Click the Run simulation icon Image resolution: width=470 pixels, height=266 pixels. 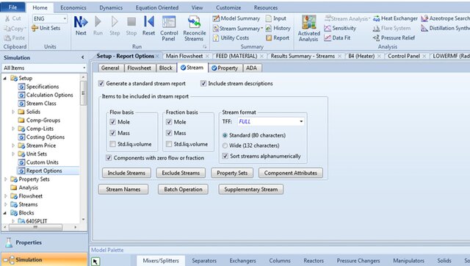point(98,22)
